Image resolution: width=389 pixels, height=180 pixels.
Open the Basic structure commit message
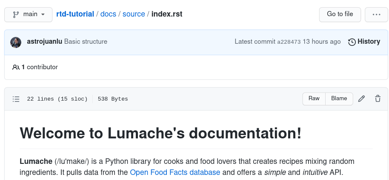86,42
